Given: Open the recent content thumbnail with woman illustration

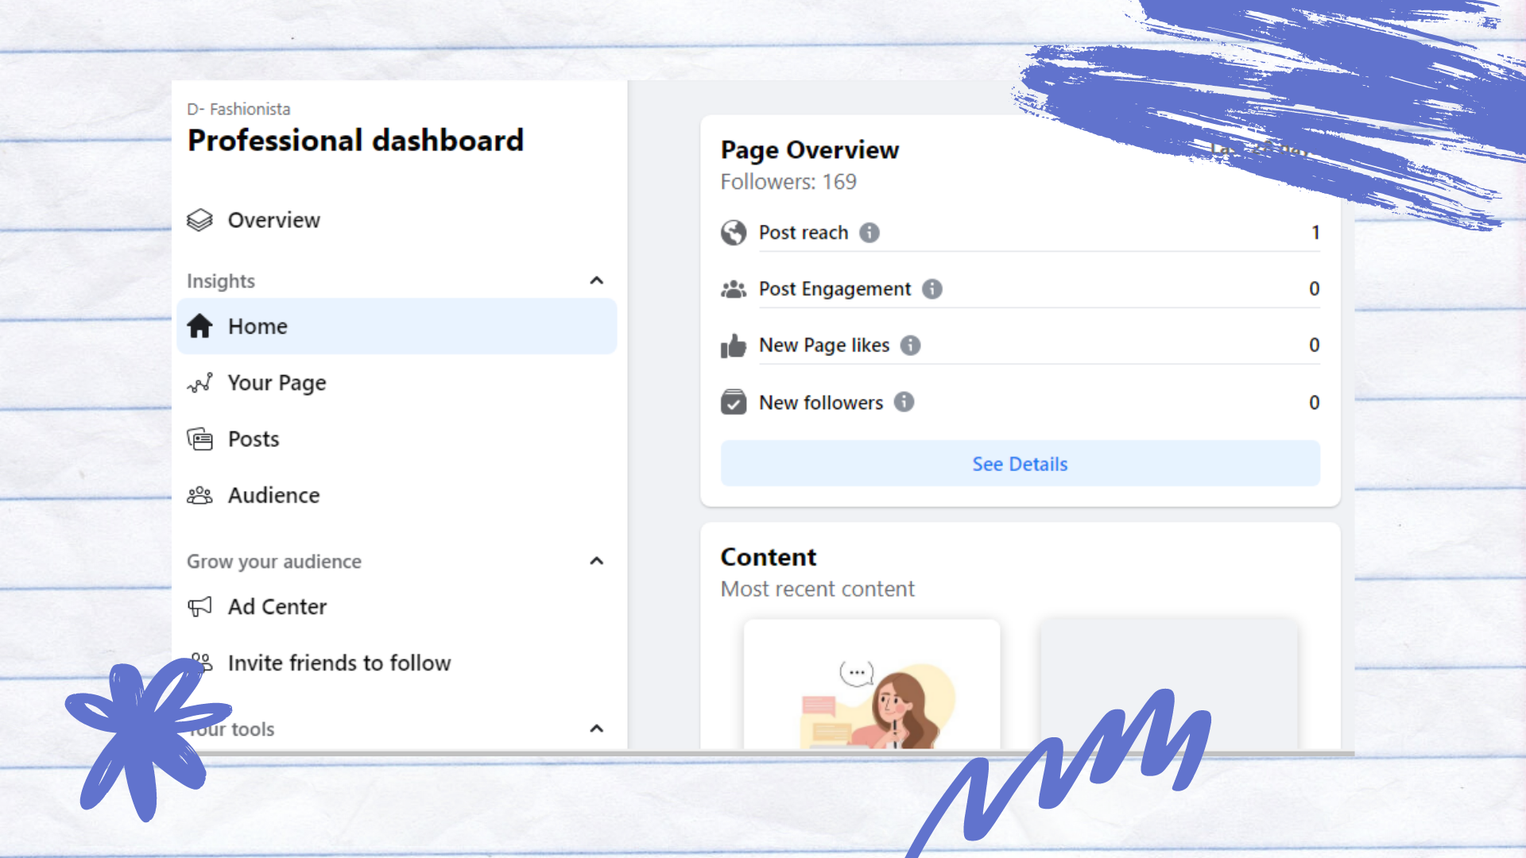Looking at the screenshot, I should tap(872, 685).
